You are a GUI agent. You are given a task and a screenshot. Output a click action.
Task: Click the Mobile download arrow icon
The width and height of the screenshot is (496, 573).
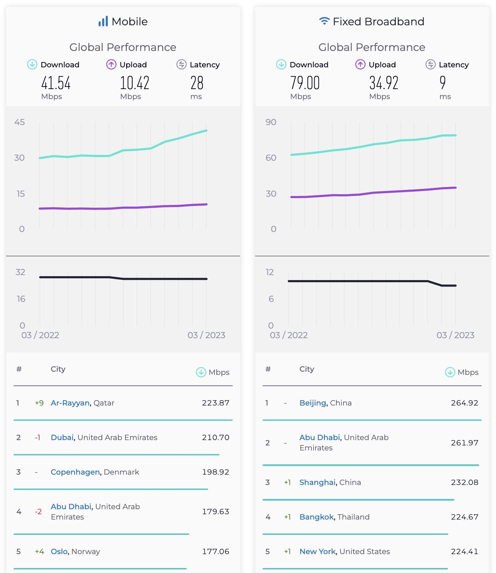tap(32, 64)
